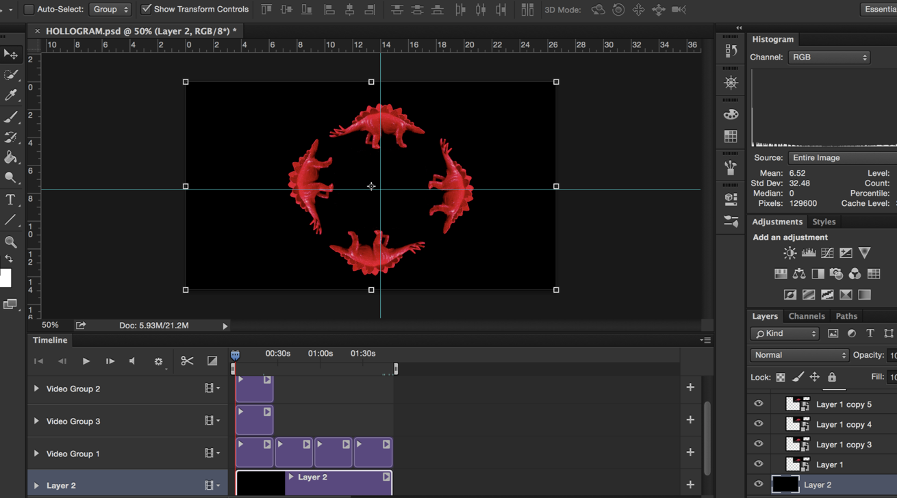Enable the Auto-Select checkbox
The image size is (897, 498).
point(29,10)
